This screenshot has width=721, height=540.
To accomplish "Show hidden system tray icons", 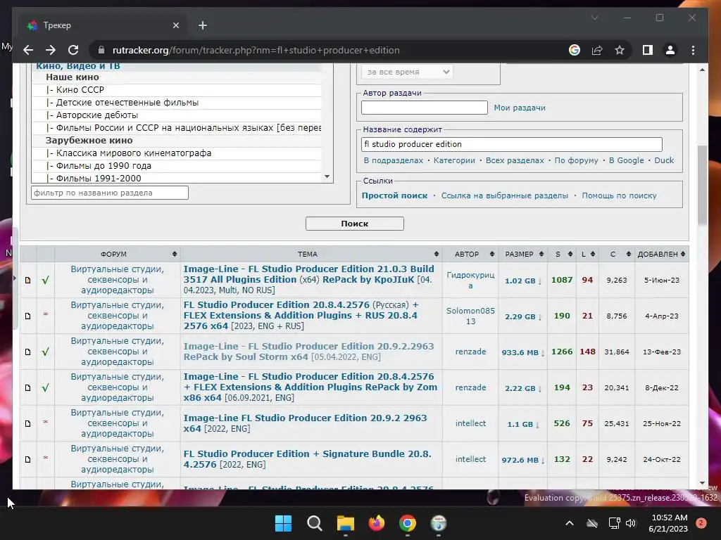I will (x=569, y=523).
